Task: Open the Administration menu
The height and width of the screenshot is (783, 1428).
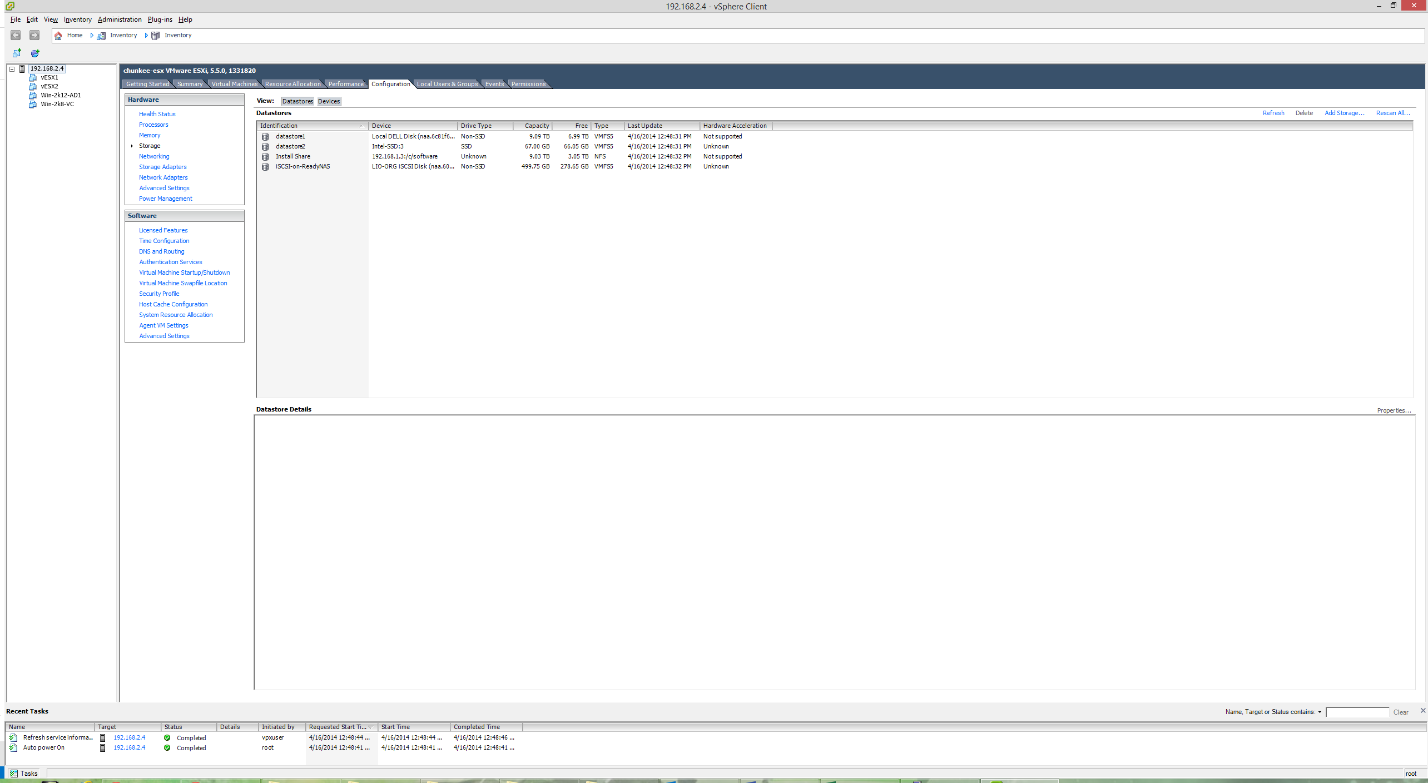Action: click(x=120, y=19)
